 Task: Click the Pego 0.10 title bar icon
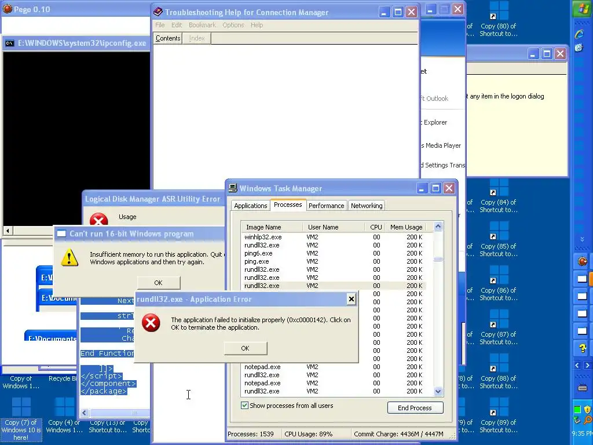point(7,9)
